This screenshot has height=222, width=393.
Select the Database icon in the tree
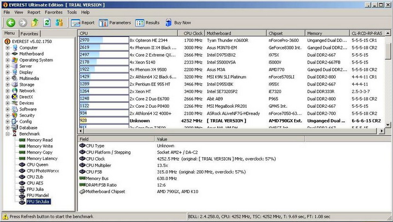click(15, 128)
